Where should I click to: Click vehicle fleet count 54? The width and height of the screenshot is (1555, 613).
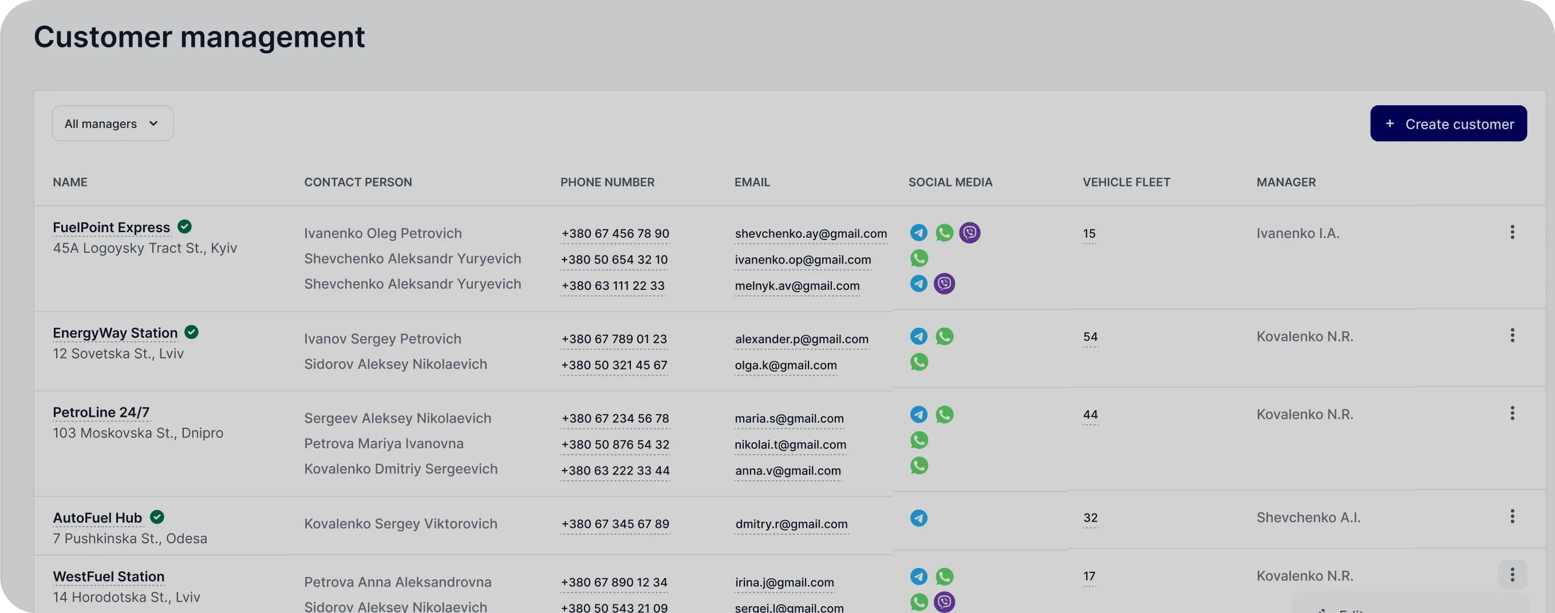[x=1090, y=337]
